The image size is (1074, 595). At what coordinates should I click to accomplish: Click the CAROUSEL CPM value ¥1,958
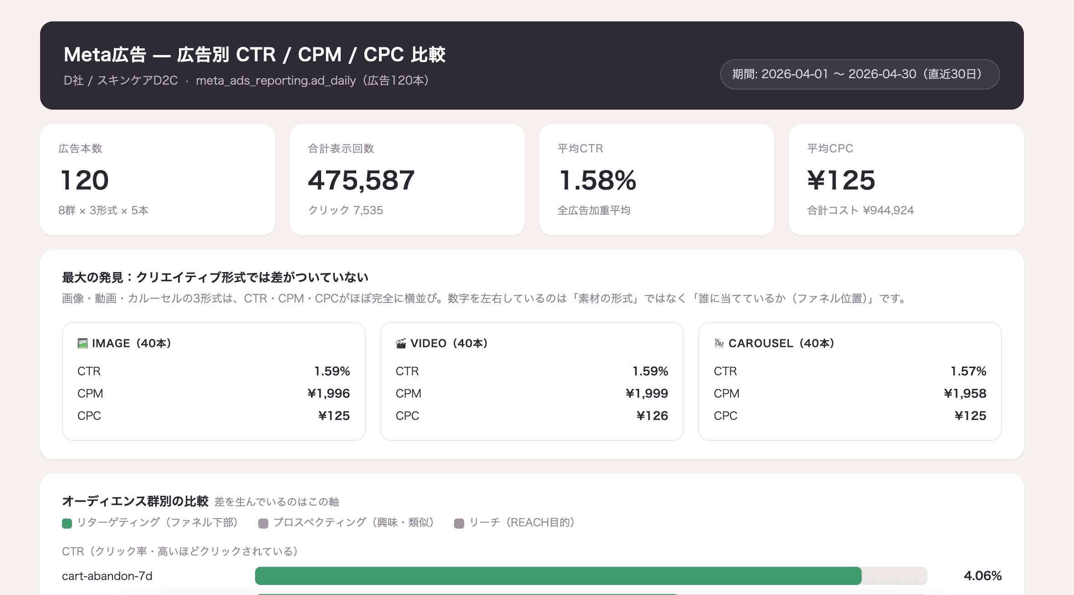pyautogui.click(x=965, y=393)
